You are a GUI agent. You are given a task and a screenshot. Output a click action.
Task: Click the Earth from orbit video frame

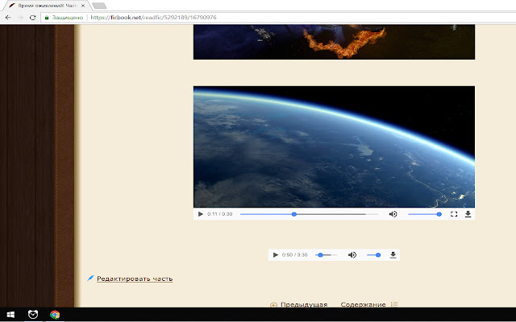coord(334,147)
